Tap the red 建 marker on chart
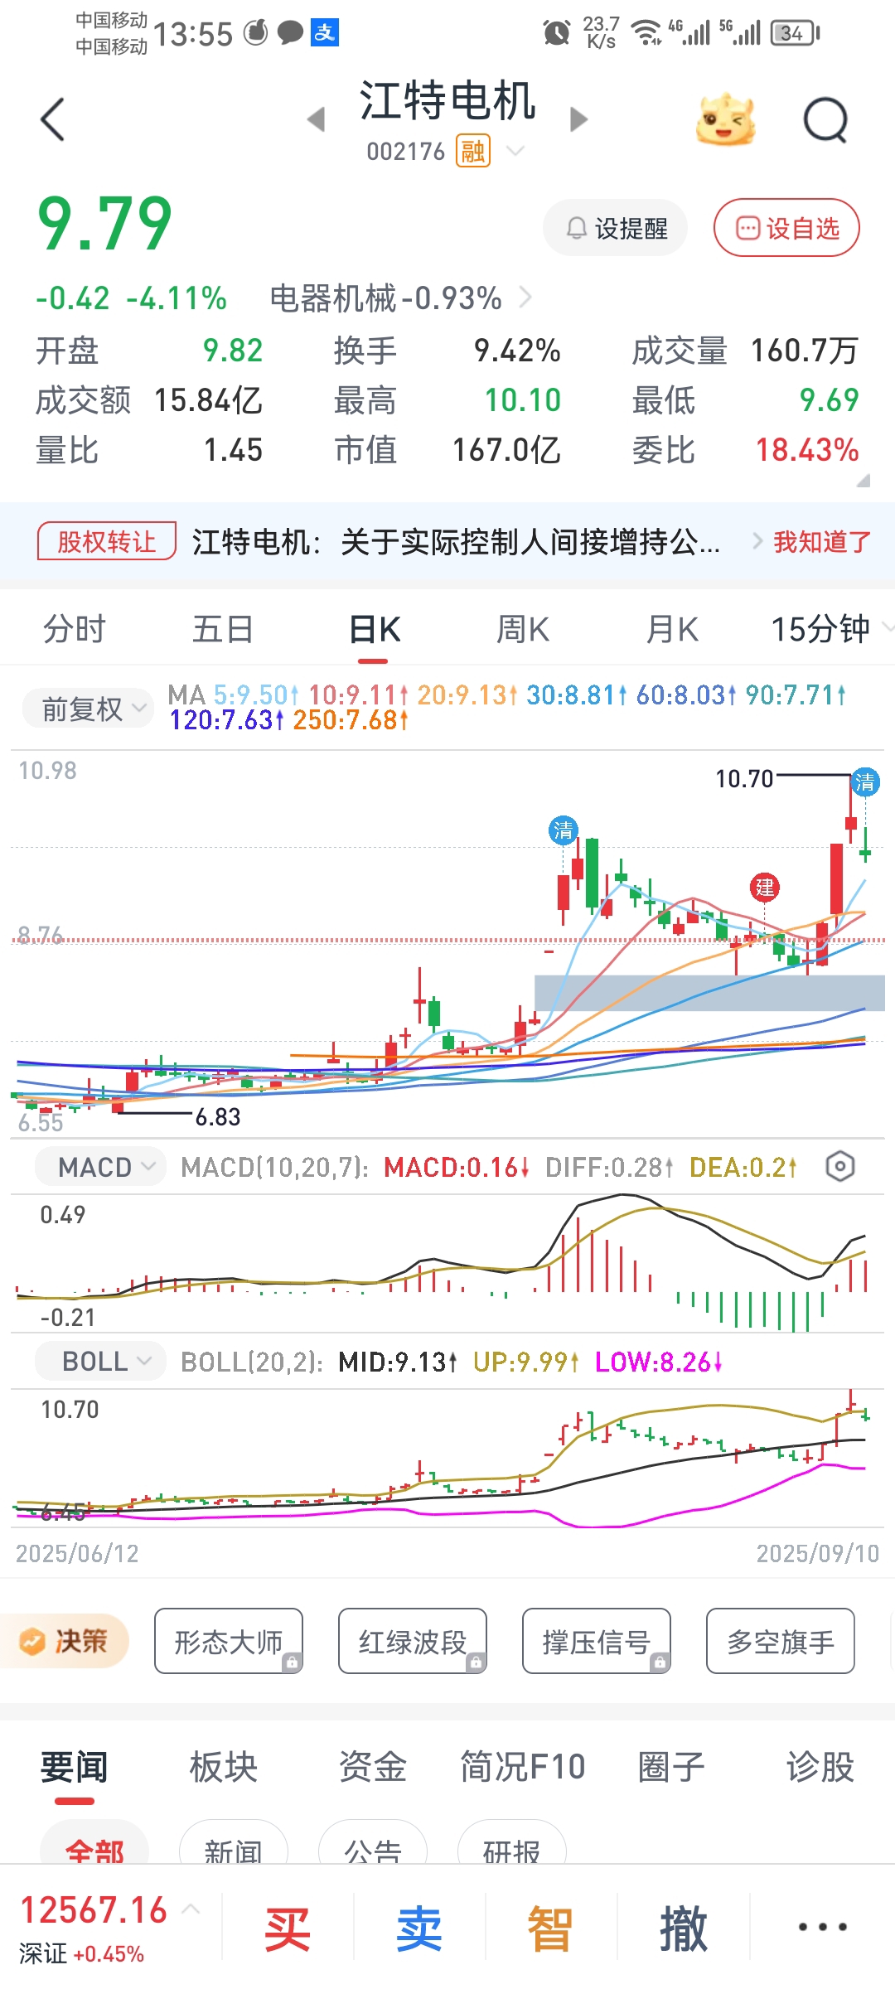 (764, 888)
